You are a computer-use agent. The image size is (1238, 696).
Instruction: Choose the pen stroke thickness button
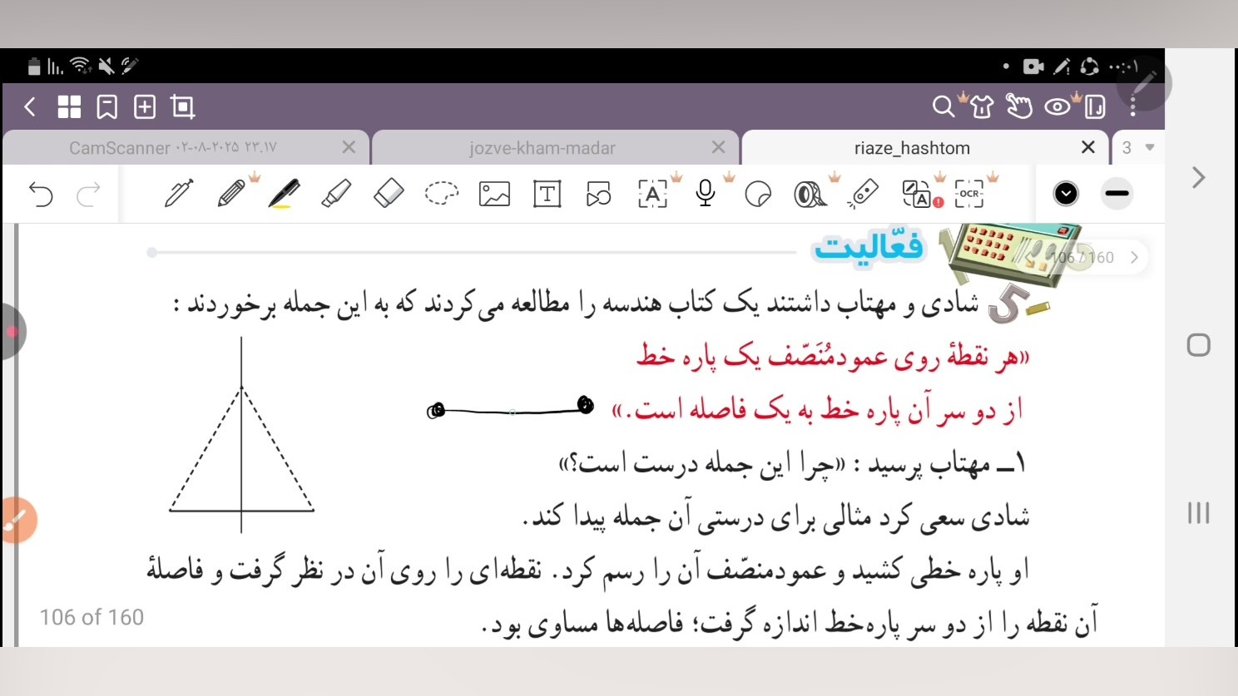click(x=1117, y=194)
